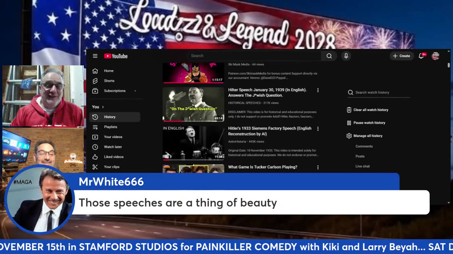Open the account avatar menu
This screenshot has width=453, height=254.
click(x=436, y=56)
